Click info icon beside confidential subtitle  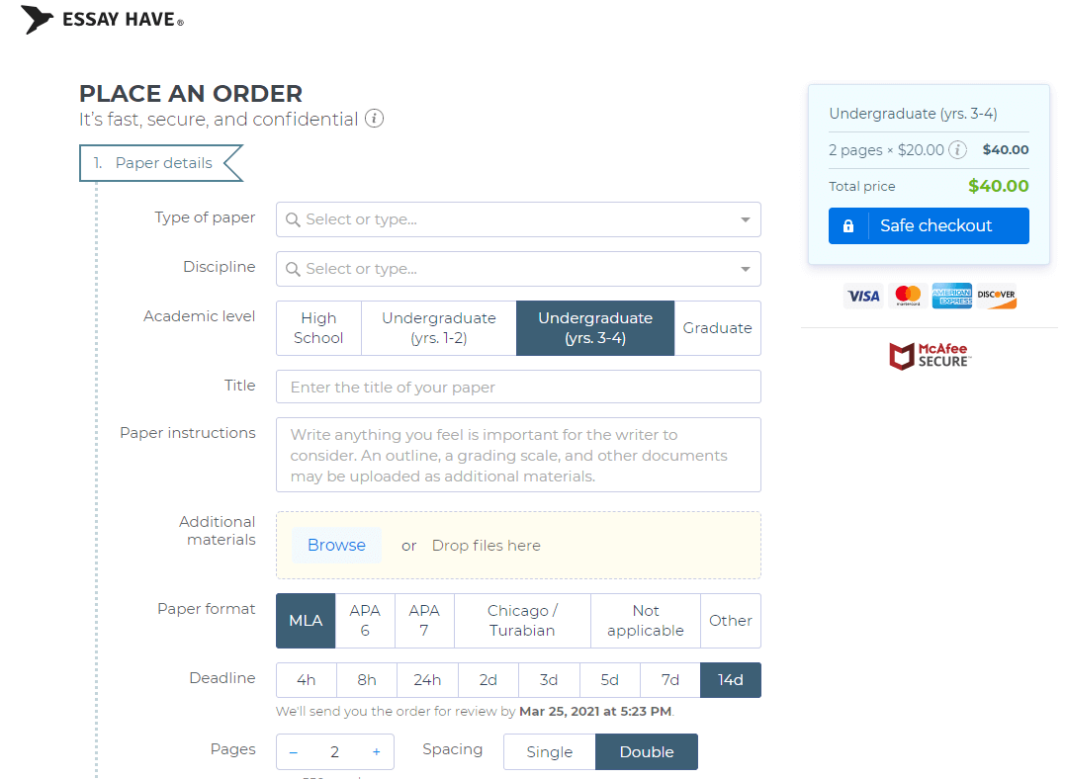[374, 119]
